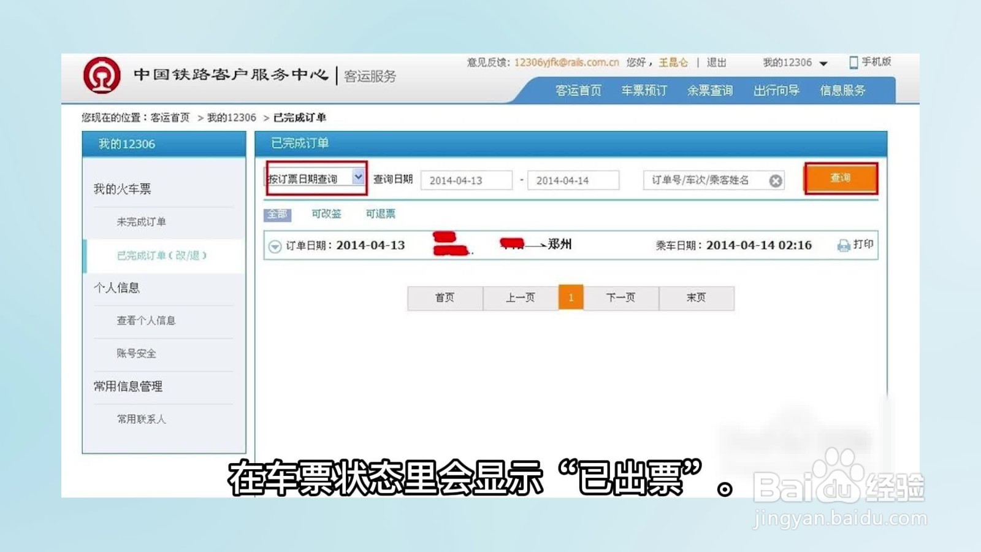Click the start date field showing 2014-04-13
Viewport: 981px width, 552px height.
pyautogui.click(x=467, y=180)
